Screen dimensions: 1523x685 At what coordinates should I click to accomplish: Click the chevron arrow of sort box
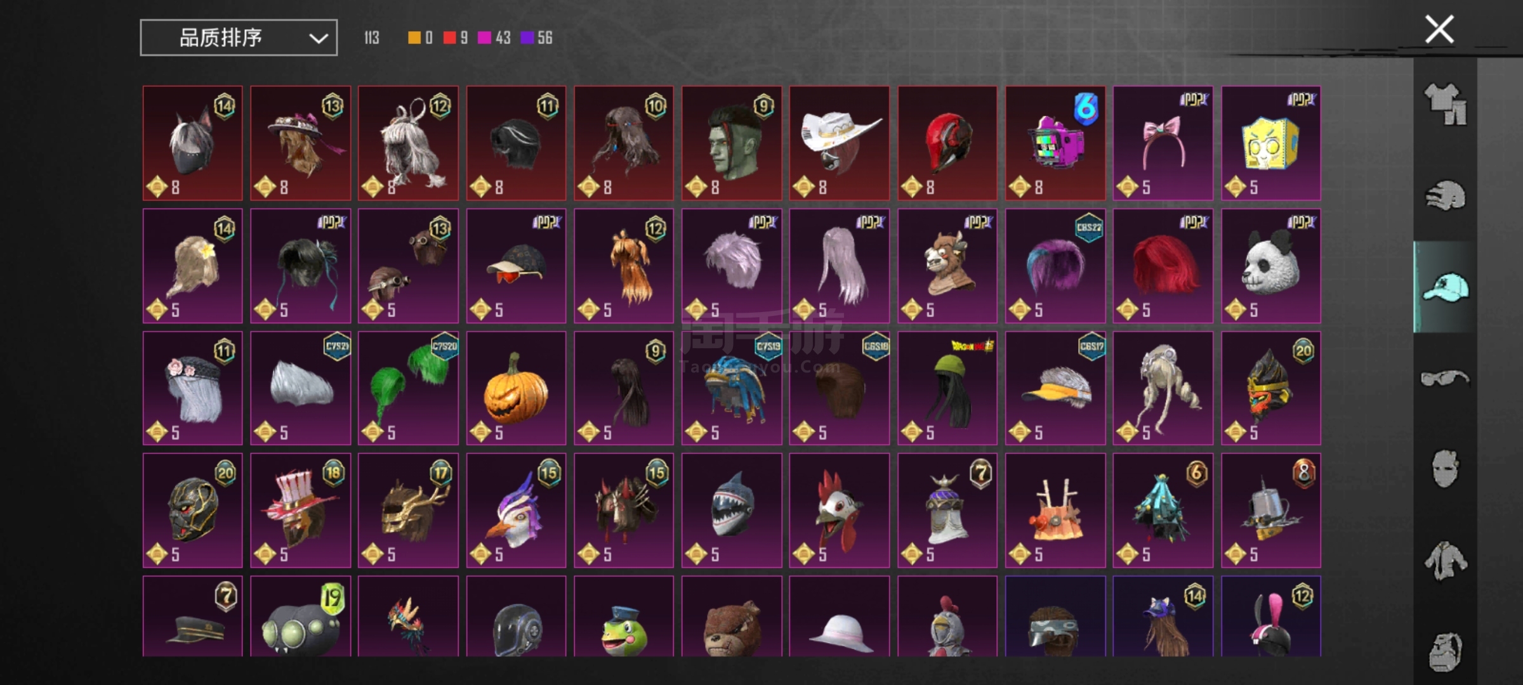[318, 39]
